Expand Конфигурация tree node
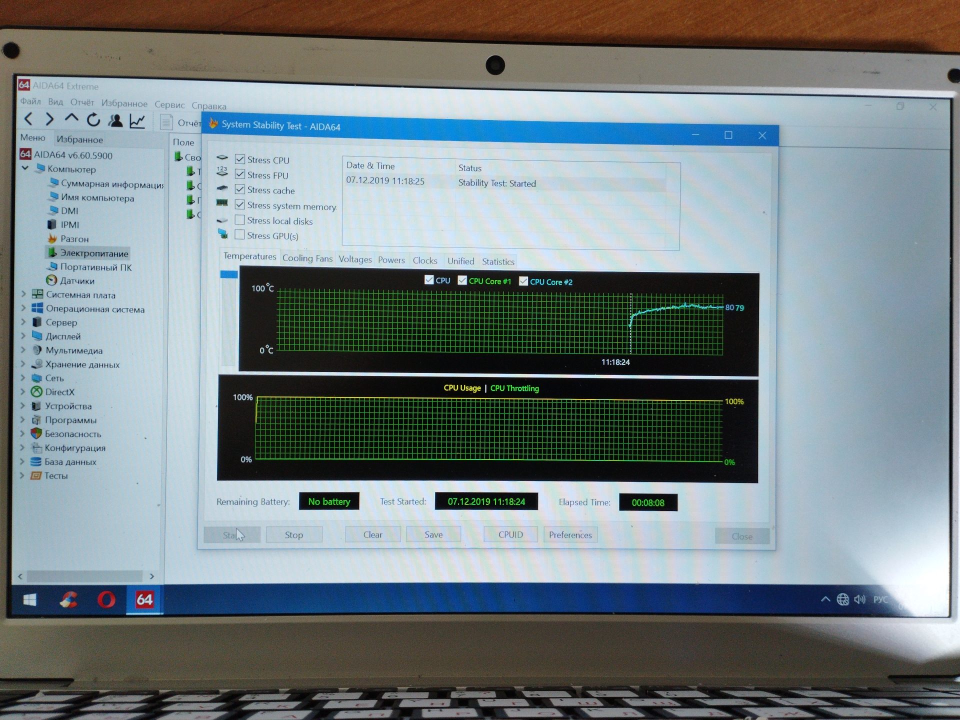Image resolution: width=960 pixels, height=720 pixels. tap(22, 447)
